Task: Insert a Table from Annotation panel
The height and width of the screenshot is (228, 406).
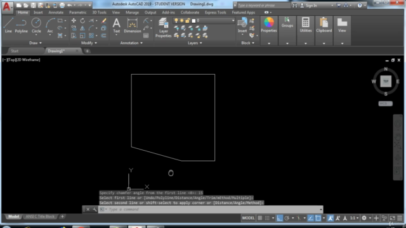Action: tap(146, 35)
